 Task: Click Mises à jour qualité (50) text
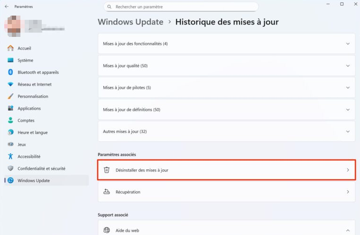tap(125, 66)
